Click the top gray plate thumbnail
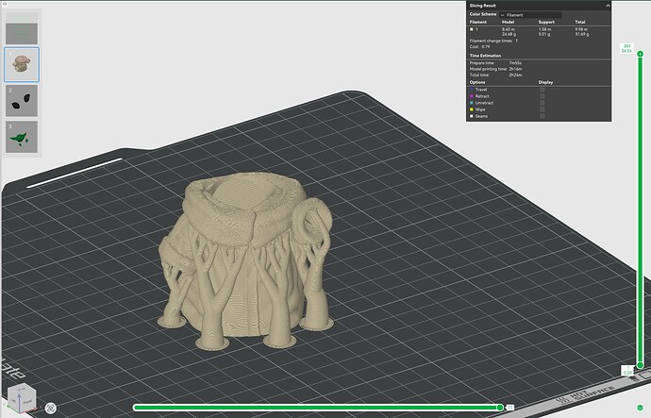This screenshot has width=651, height=418. click(22, 33)
